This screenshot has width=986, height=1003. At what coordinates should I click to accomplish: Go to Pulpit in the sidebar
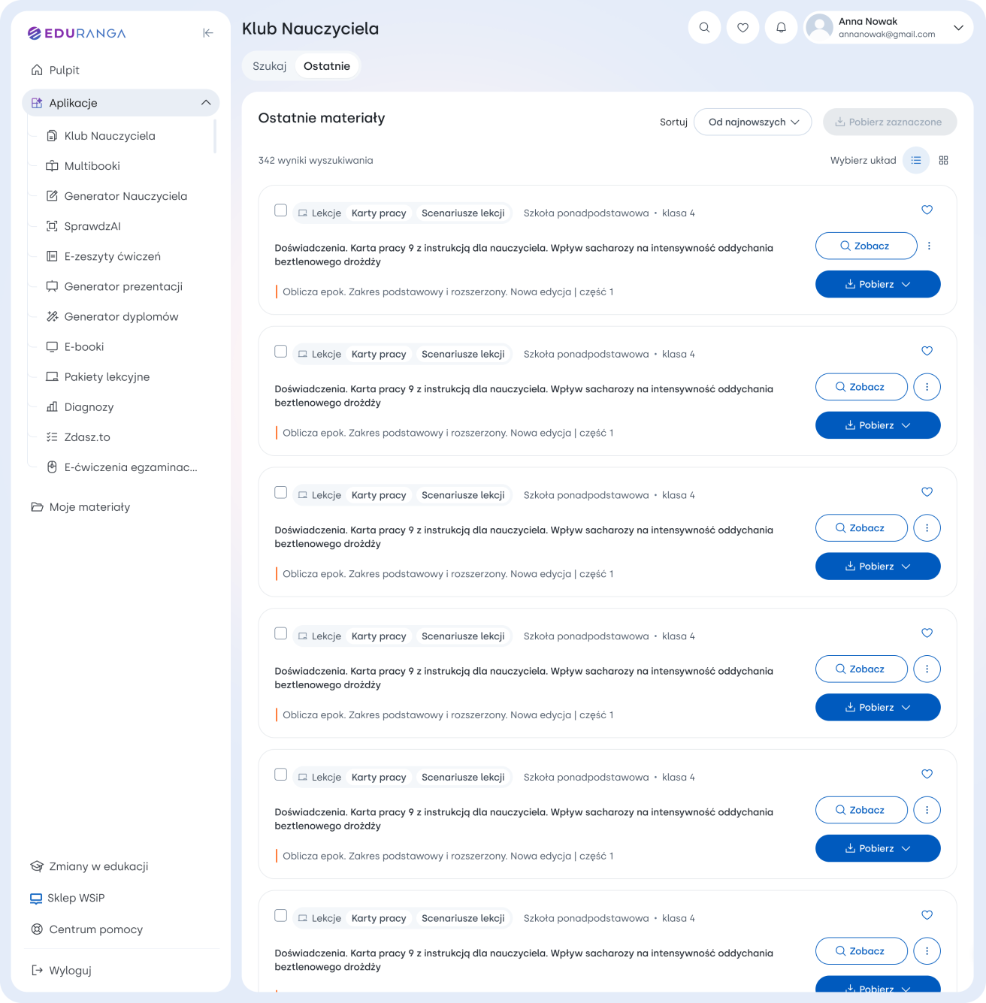click(55, 70)
